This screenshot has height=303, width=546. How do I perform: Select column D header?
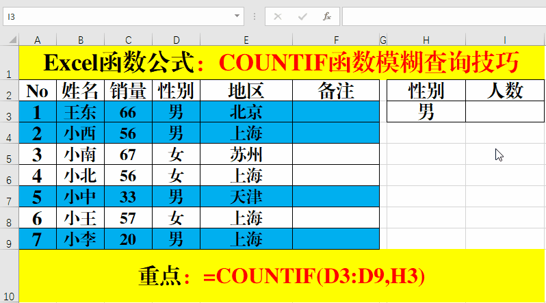click(x=177, y=40)
